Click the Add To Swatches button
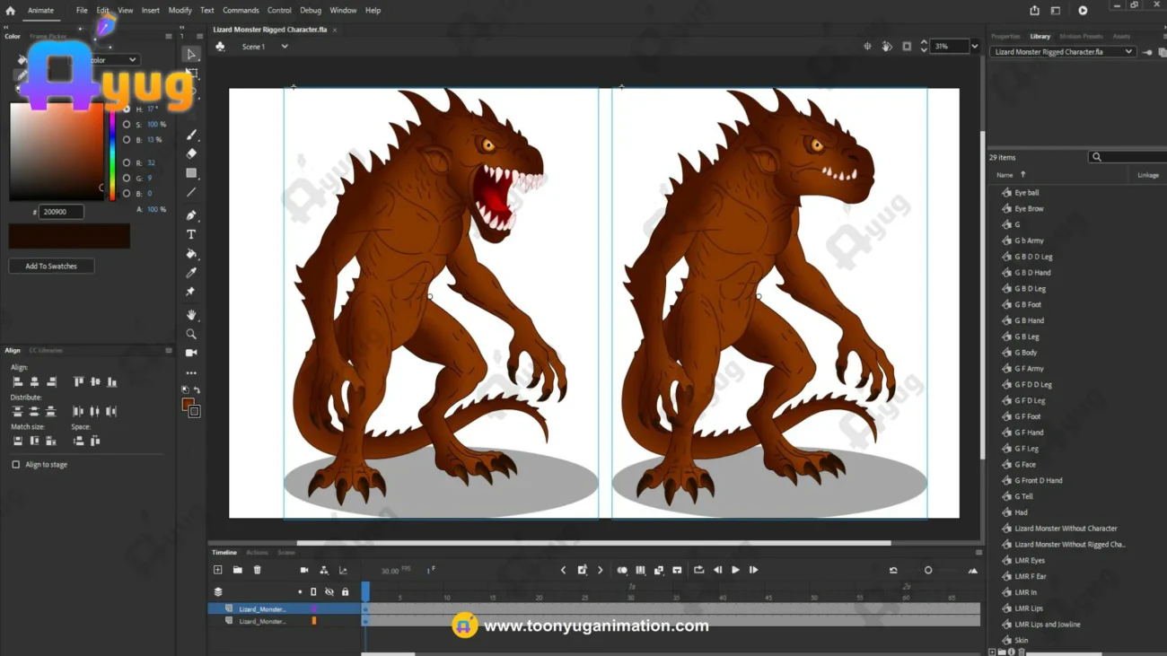The image size is (1167, 656). [51, 267]
